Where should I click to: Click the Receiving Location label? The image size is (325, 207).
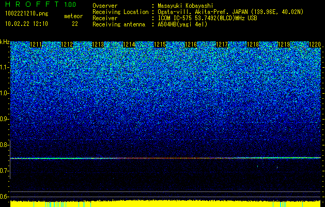(120, 12)
